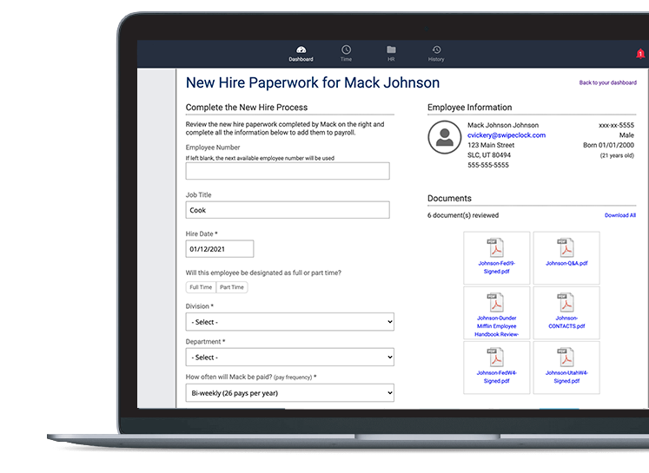Click the SLC, UT 80494 text
The height and width of the screenshot is (473, 649).
(x=489, y=155)
